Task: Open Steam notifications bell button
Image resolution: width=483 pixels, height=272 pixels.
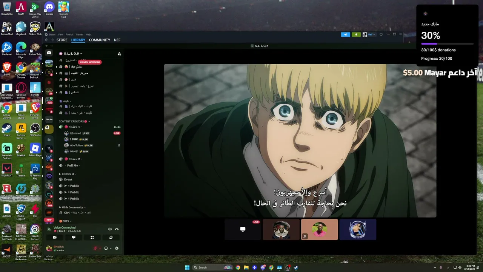Action: pos(356,34)
